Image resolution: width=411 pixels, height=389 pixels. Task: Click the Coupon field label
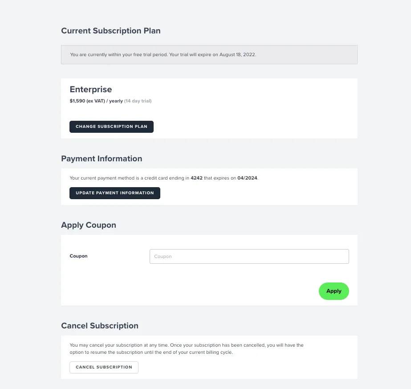[78, 256]
